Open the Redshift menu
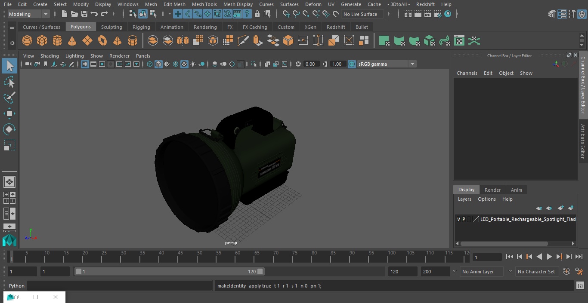 [425, 4]
